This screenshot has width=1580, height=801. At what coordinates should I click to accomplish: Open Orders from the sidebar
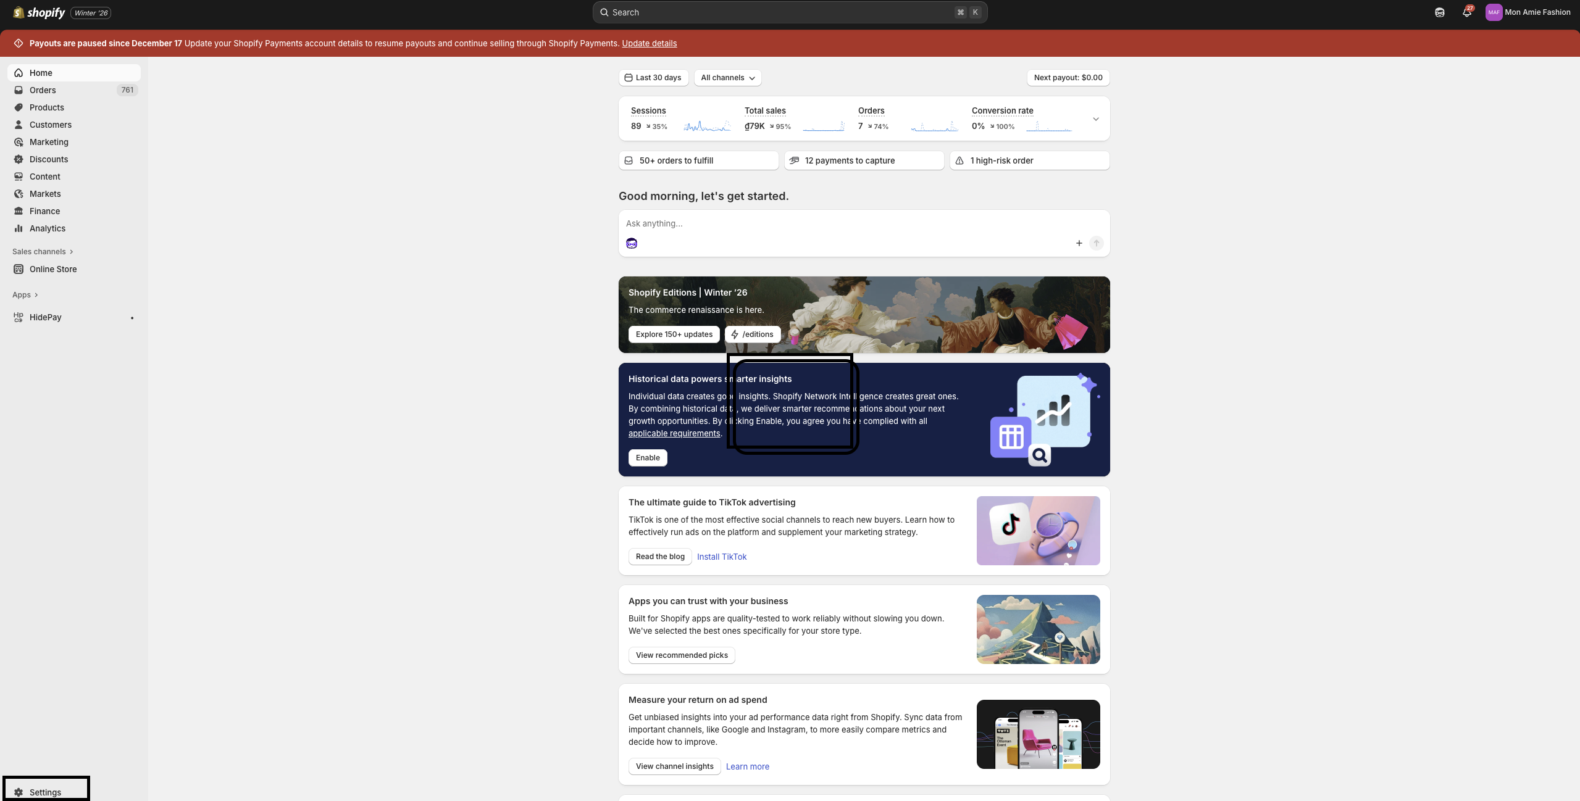tap(43, 90)
